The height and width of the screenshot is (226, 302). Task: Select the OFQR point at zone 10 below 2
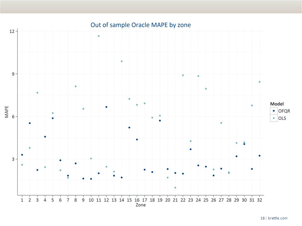pos(91,179)
